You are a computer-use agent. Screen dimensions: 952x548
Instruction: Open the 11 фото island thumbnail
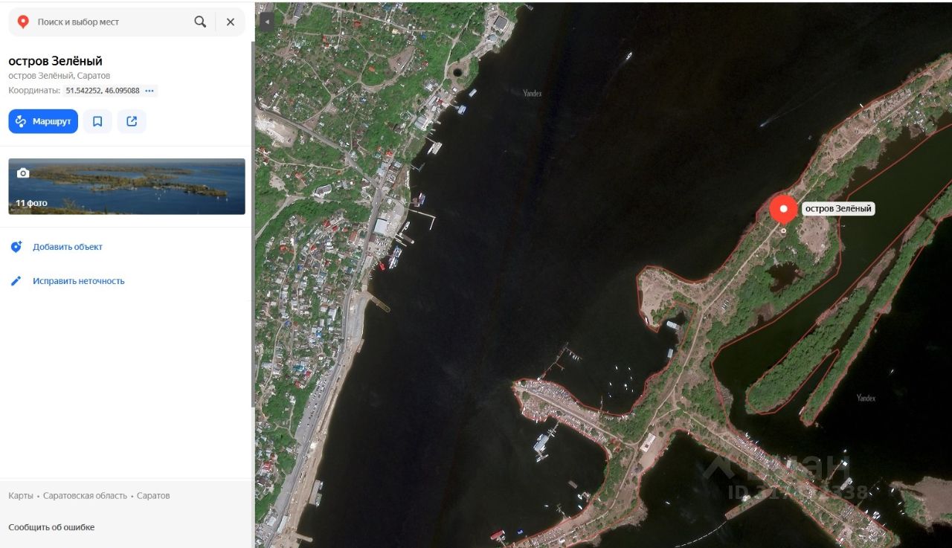[126, 187]
